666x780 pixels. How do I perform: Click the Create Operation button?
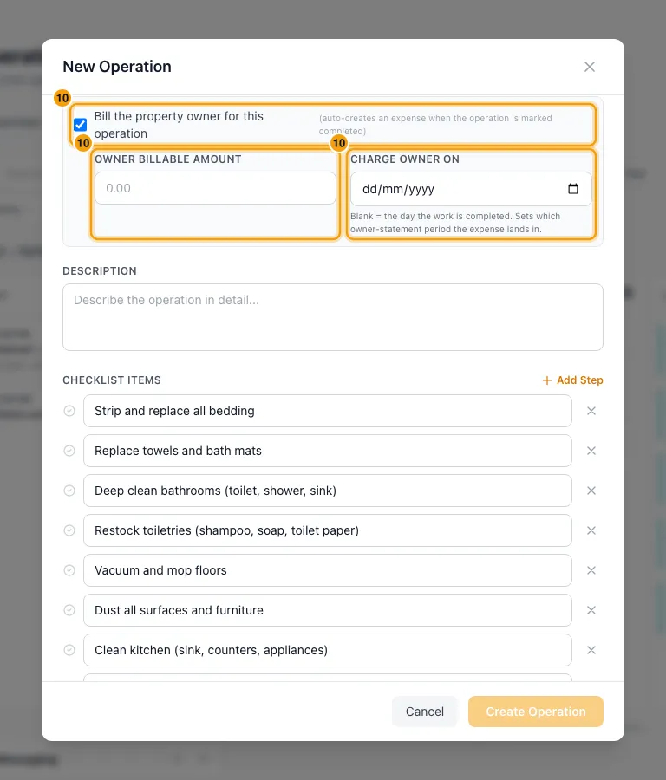[536, 712]
